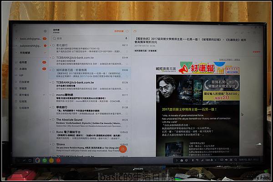Select the momo購物網 email circle checkbox

(x=53, y=95)
